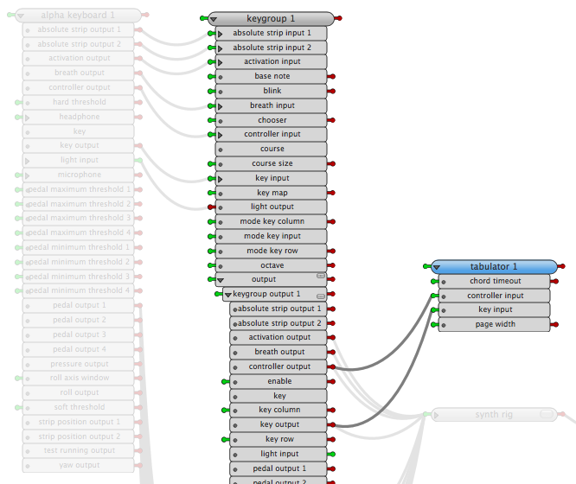Click the red output port of octave
The height and width of the screenshot is (484, 576).
tap(331, 265)
